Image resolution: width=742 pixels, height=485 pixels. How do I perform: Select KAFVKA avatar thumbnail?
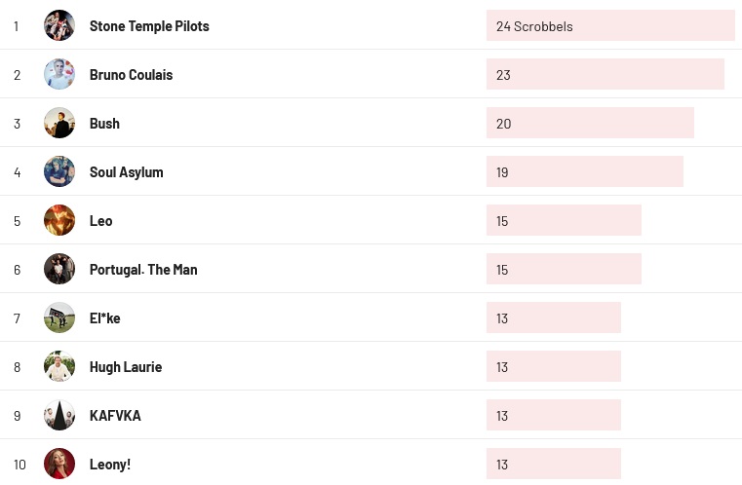tap(59, 415)
